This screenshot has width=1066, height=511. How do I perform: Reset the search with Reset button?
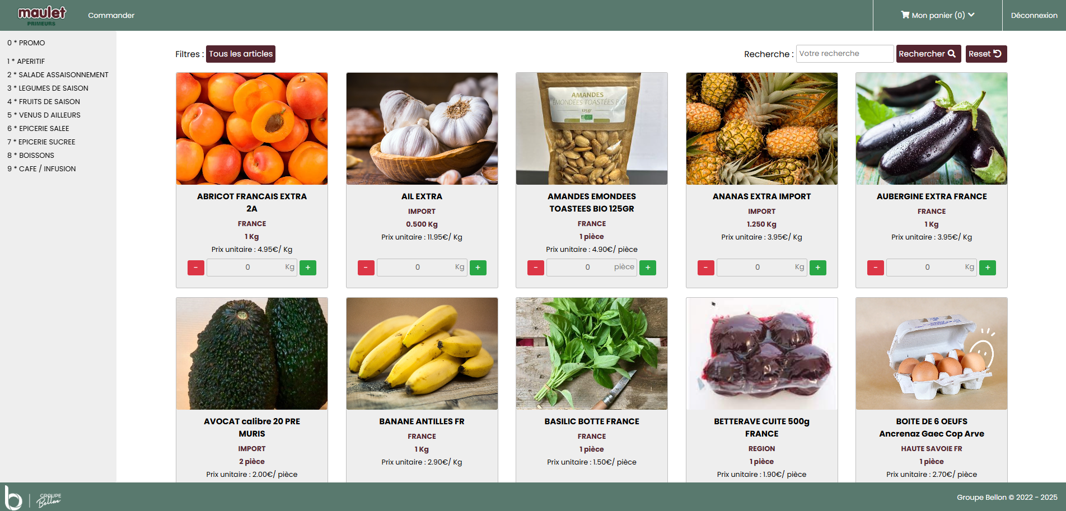click(986, 54)
